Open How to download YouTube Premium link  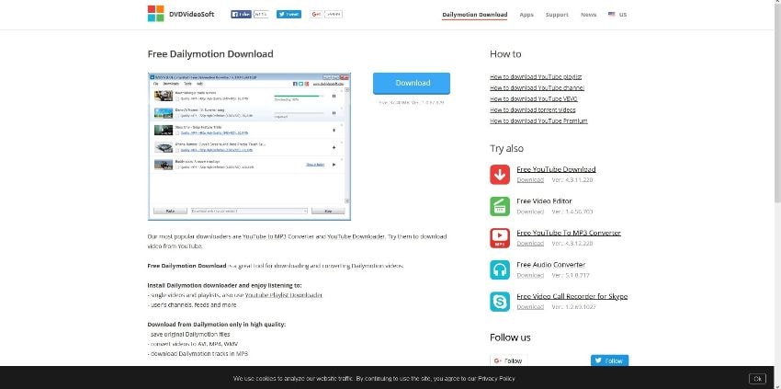tap(538, 120)
